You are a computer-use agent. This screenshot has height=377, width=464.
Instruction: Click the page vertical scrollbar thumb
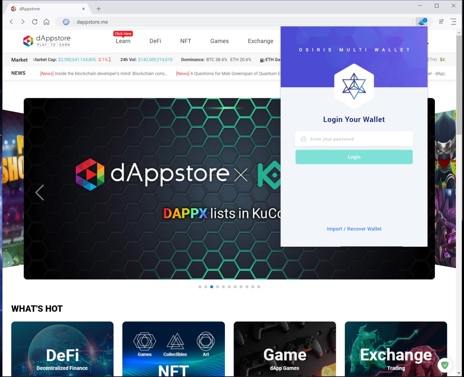click(459, 85)
